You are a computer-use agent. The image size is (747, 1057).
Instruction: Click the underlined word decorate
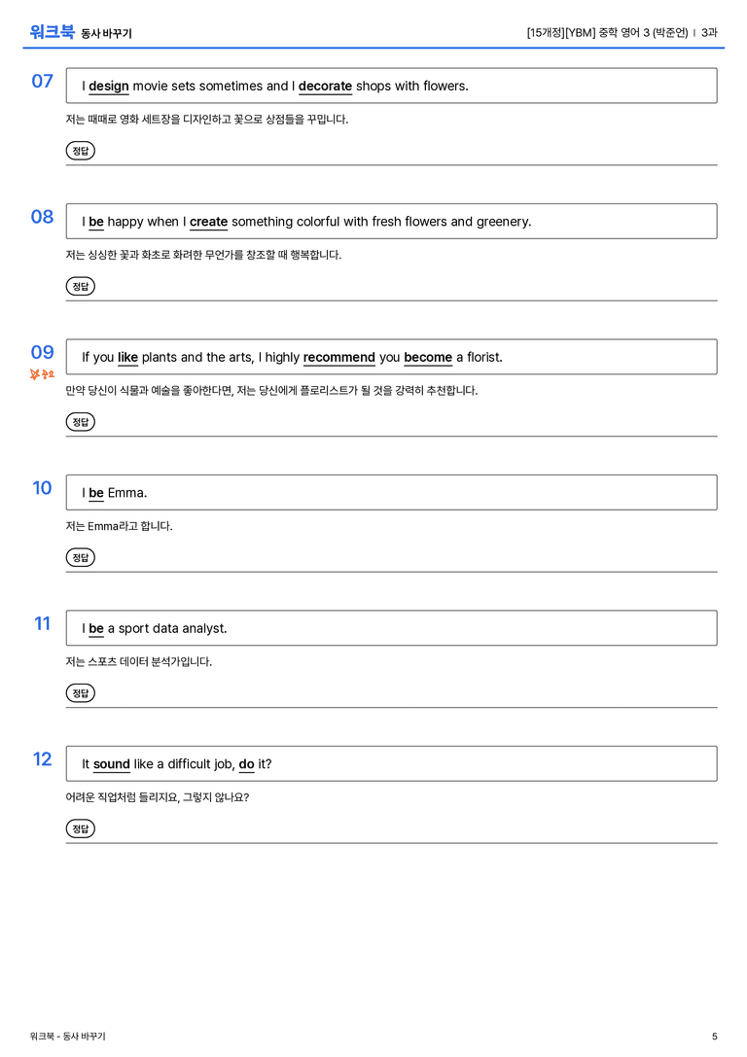[325, 87]
